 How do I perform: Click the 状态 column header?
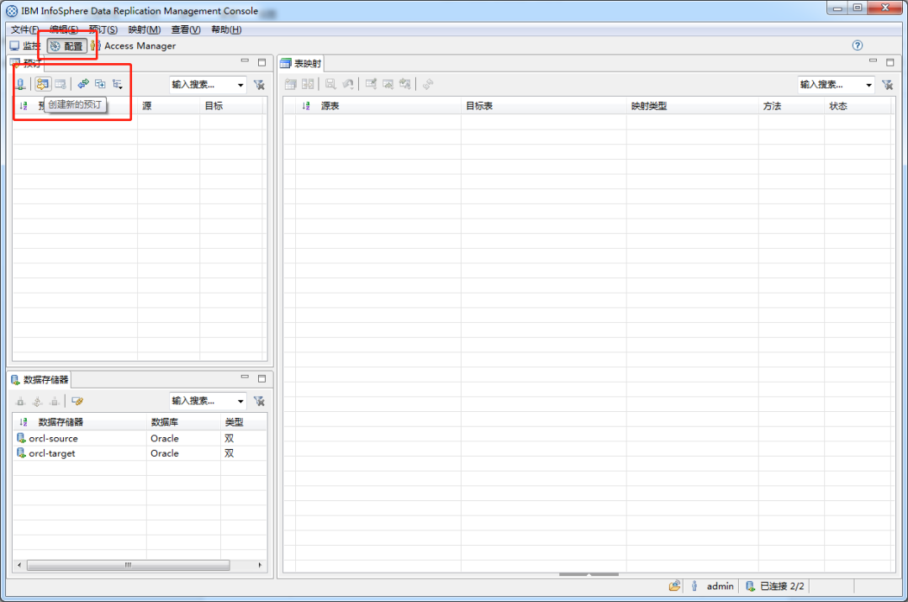pos(858,105)
